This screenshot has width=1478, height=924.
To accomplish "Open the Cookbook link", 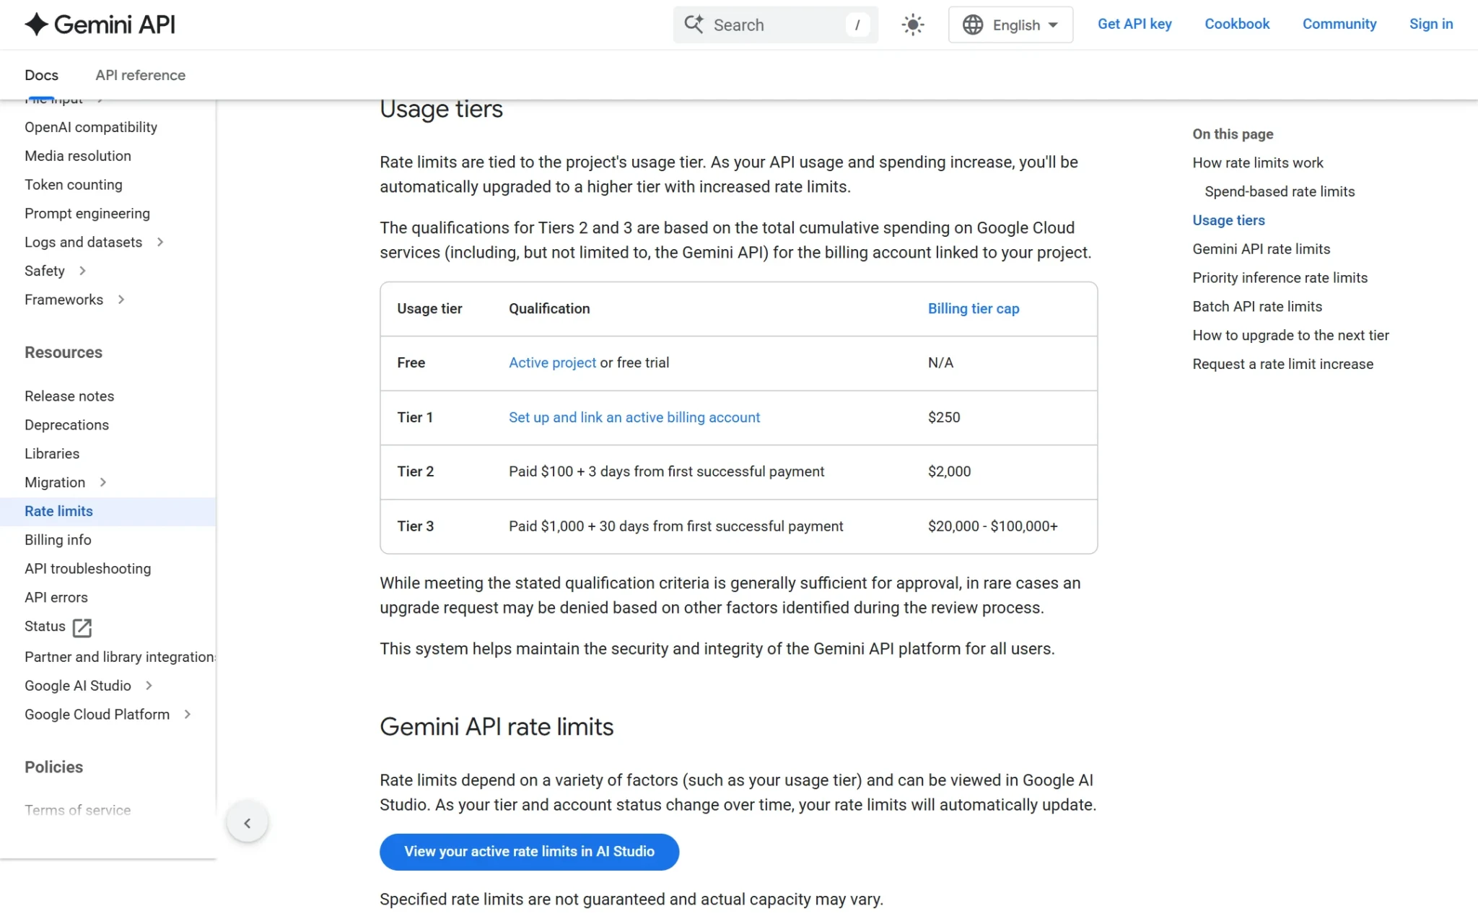I will 1237,24.
